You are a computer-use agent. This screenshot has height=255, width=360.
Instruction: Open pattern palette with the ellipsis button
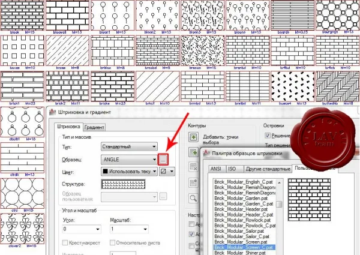point(163,160)
